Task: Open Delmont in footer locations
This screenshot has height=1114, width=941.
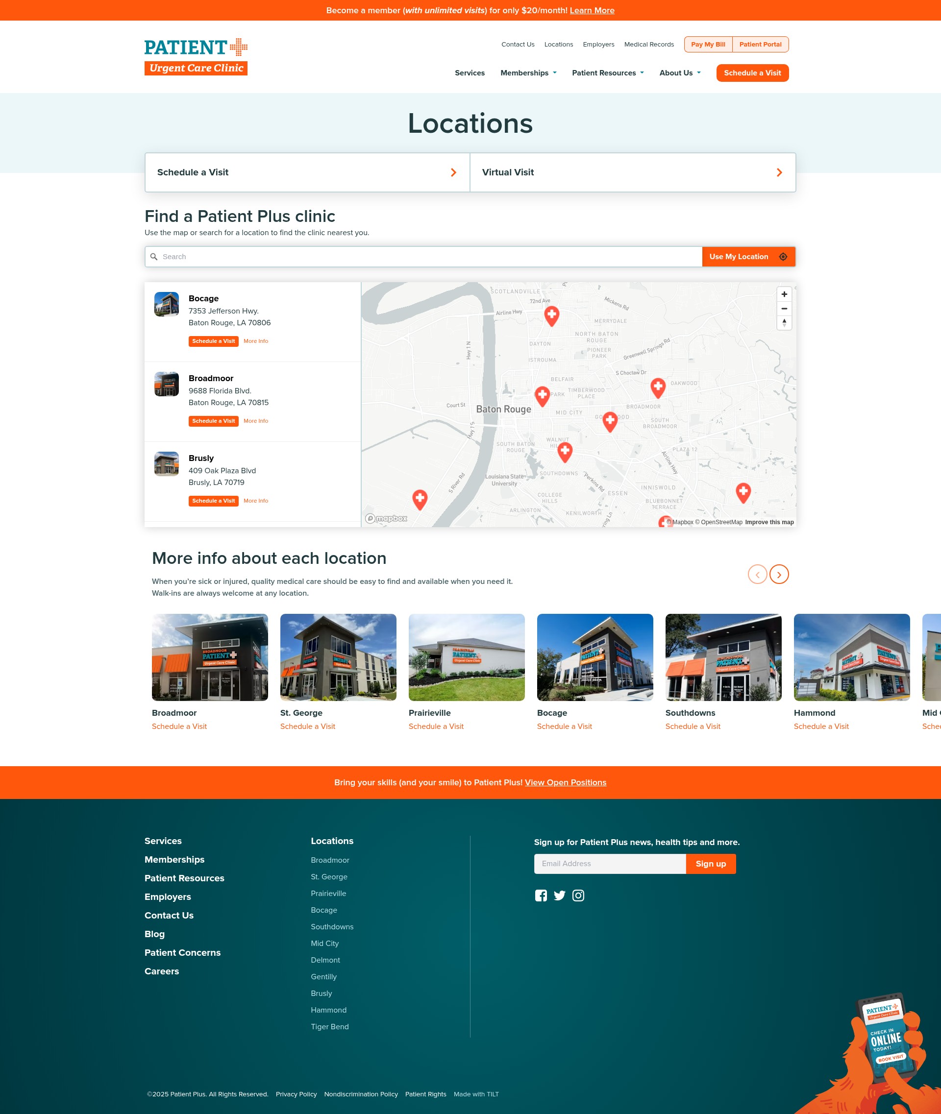Action: coord(325,960)
